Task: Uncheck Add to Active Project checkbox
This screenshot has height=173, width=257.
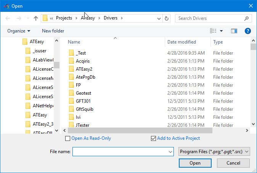Action: coord(153,138)
